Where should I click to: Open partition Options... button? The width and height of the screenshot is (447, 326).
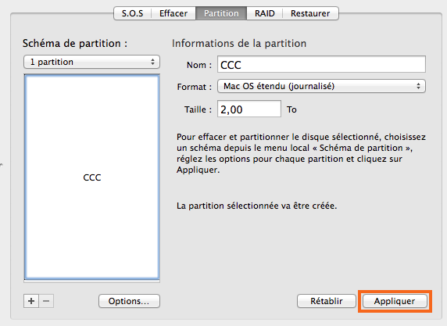coord(129,301)
